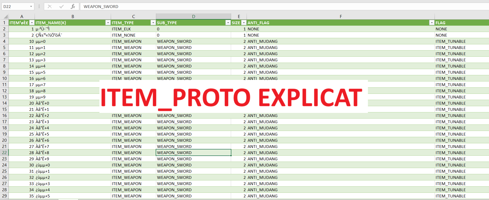Open the SUB_TYPE column filter dropdown
Screen dimensions: 489x200
point(228,23)
